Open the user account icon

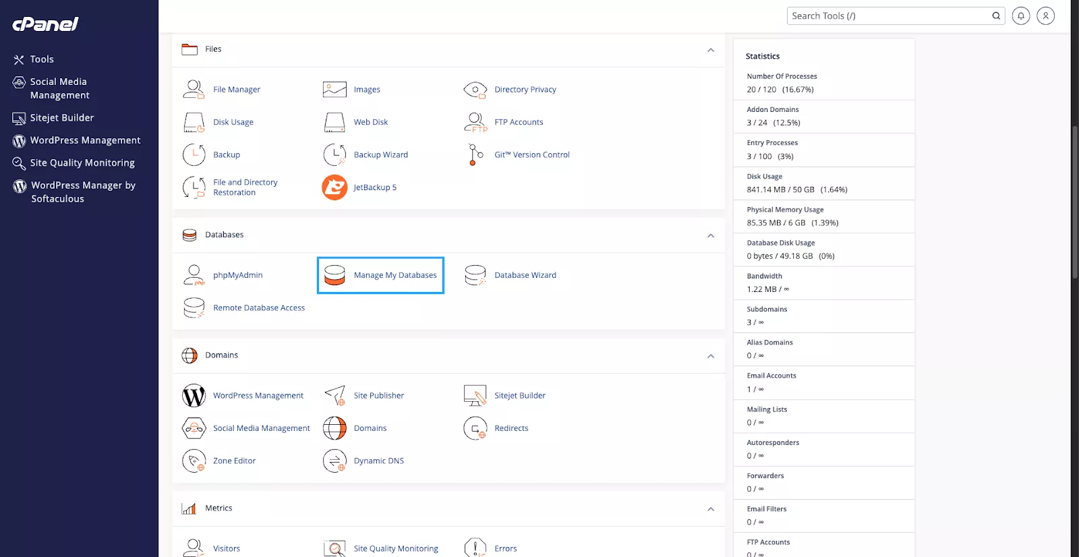(x=1045, y=16)
